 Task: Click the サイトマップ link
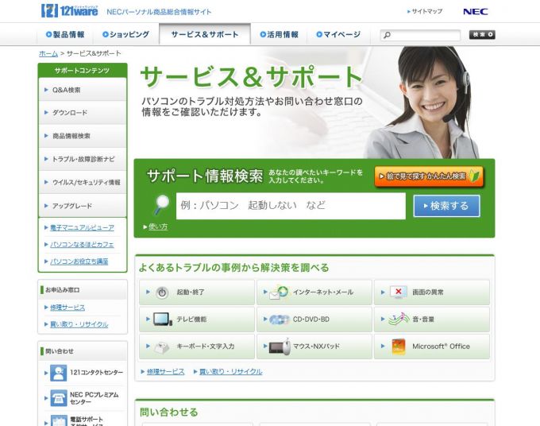tap(427, 11)
